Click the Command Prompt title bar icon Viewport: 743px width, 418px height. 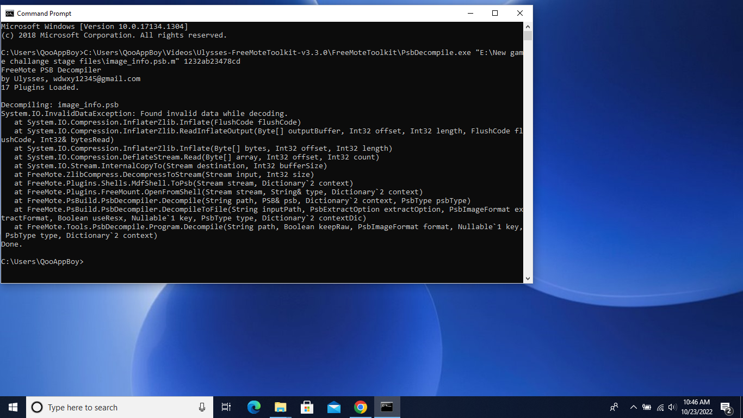[x=9, y=14]
